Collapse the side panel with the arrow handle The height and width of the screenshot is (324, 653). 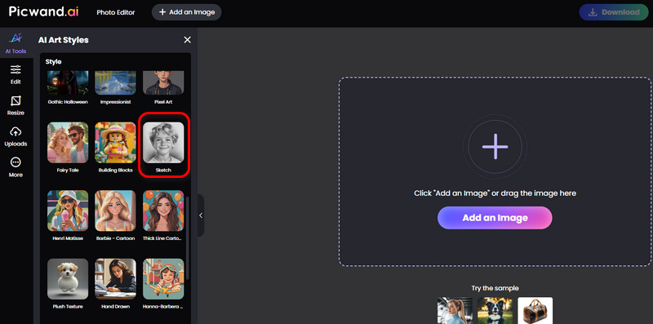pos(201,215)
